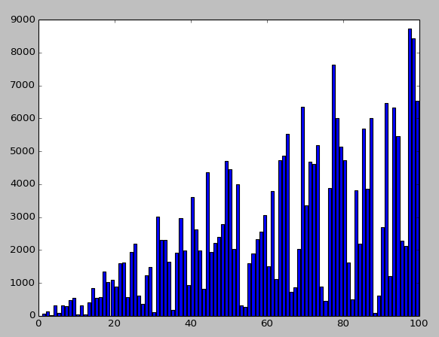
Task: Select the last bar at the x=100 edge
Action: 417,208
